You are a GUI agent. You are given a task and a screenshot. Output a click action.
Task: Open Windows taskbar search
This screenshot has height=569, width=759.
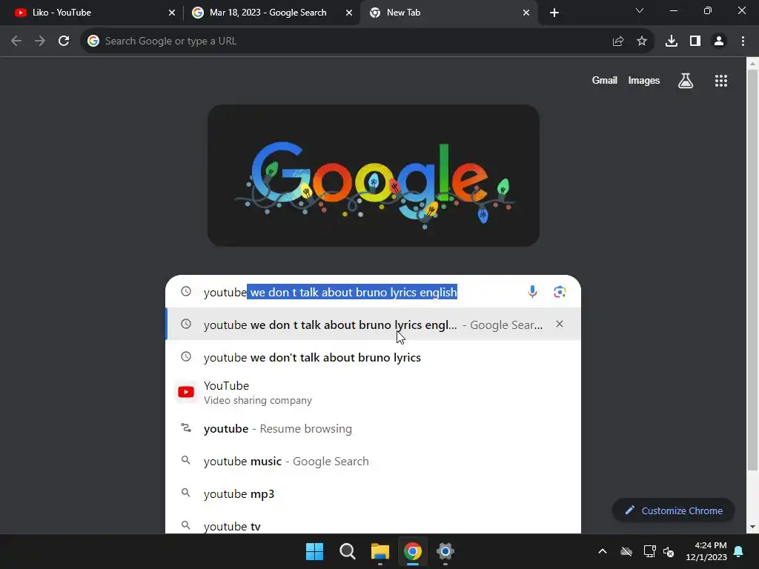[347, 551]
